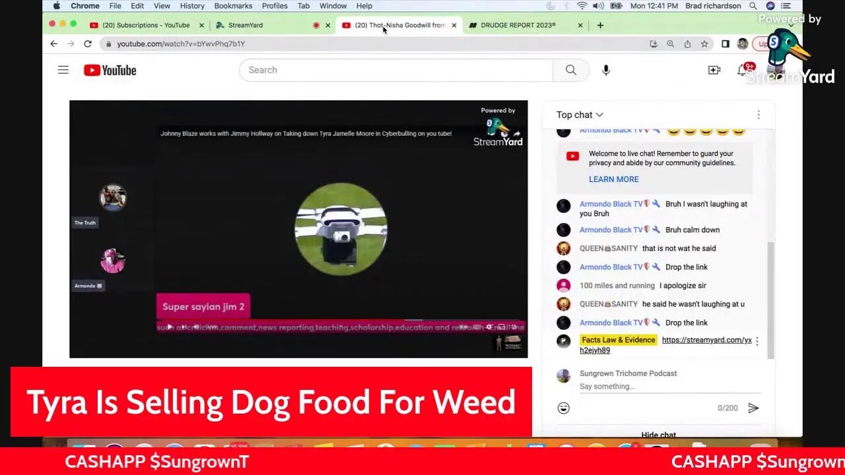Click the address bar URL

(181, 44)
